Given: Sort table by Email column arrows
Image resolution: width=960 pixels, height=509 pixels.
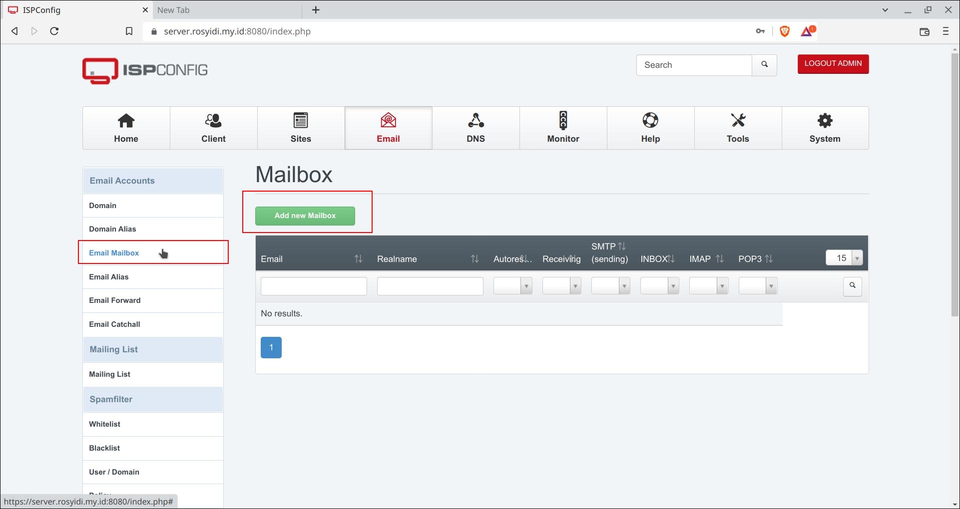Looking at the screenshot, I should coord(358,258).
